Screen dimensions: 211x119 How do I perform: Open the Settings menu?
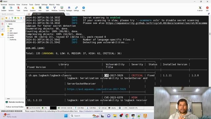coord(45,5)
